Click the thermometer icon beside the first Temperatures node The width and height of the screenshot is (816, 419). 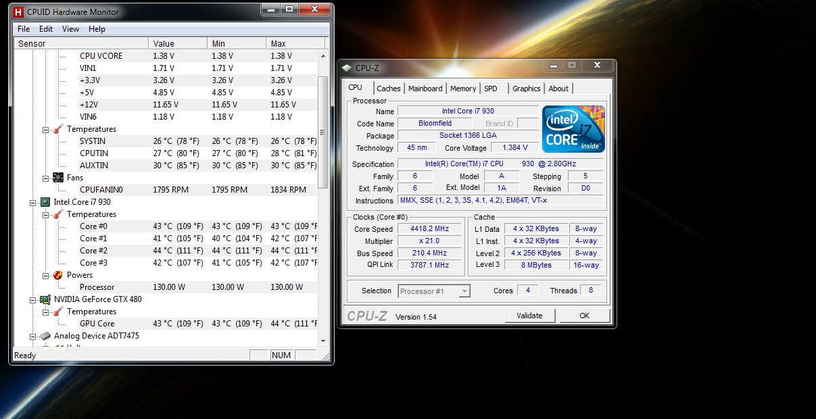pos(58,129)
